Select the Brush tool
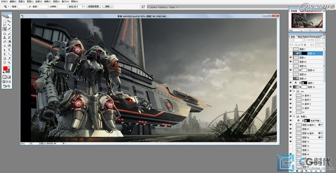 point(9,34)
